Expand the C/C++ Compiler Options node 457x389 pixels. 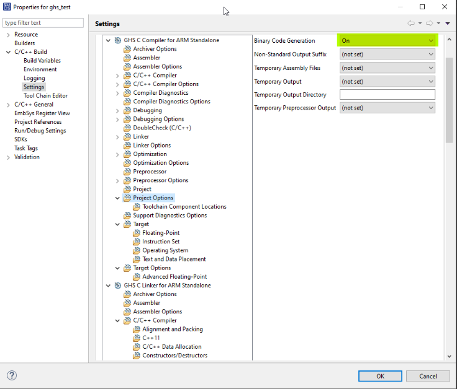pyautogui.click(x=117, y=84)
